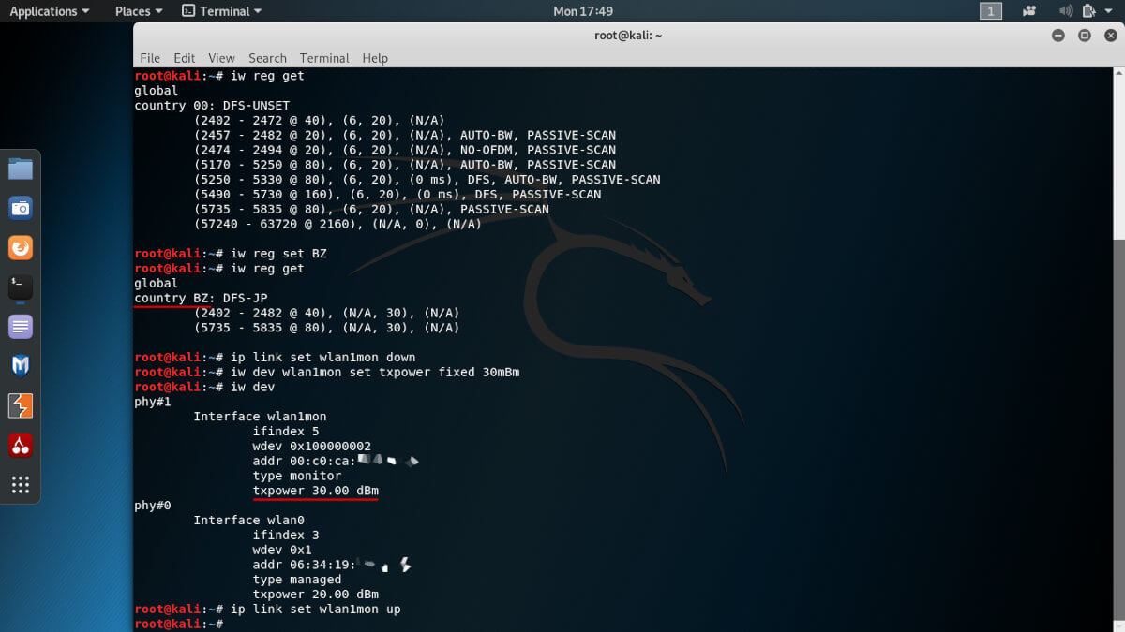The width and height of the screenshot is (1125, 632).
Task: Click the Terminal icon in the dock
Action: 21,287
